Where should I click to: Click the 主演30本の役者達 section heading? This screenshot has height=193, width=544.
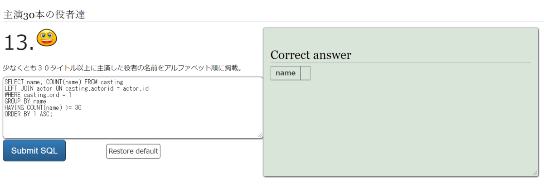coord(44,14)
